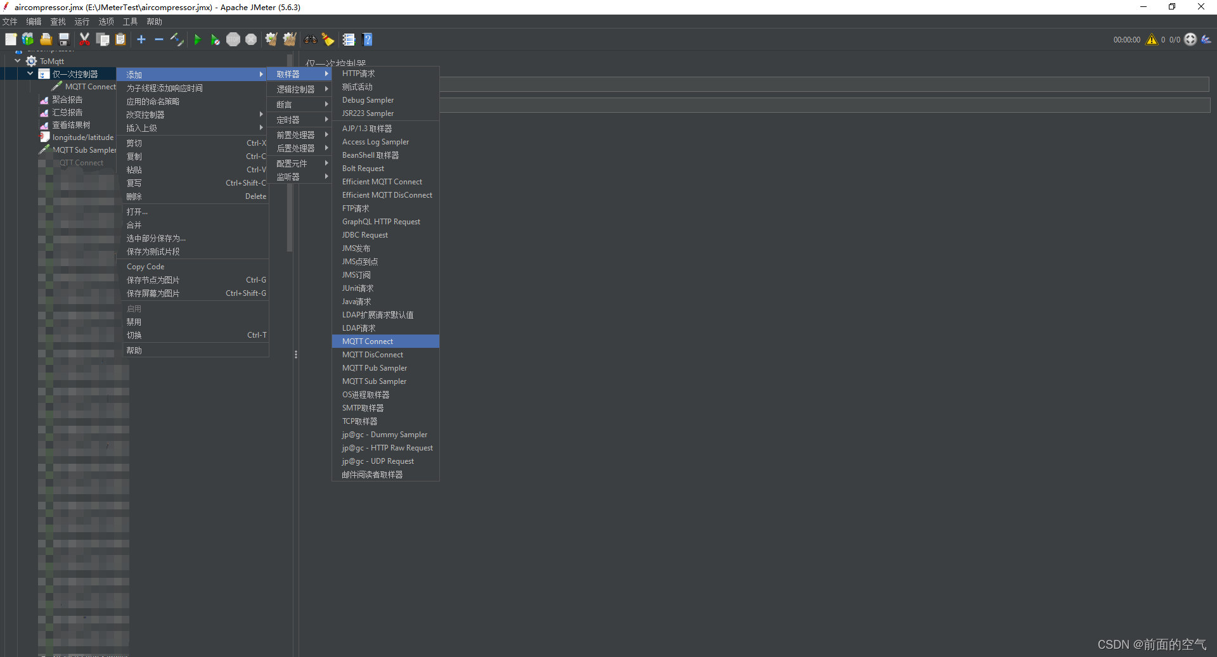Open the 编辑 menu

pyautogui.click(x=34, y=22)
